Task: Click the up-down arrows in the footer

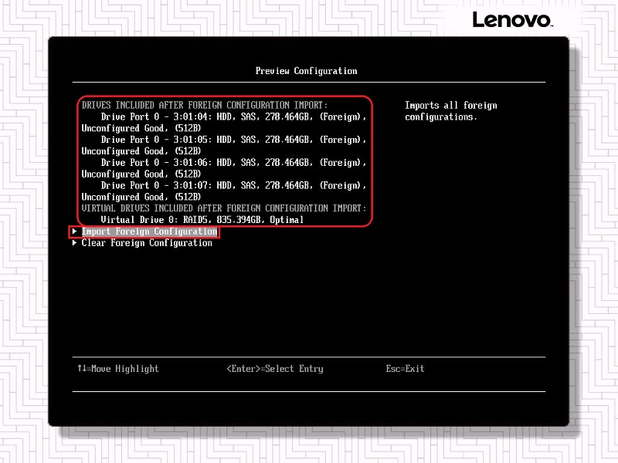Action: pyautogui.click(x=81, y=369)
